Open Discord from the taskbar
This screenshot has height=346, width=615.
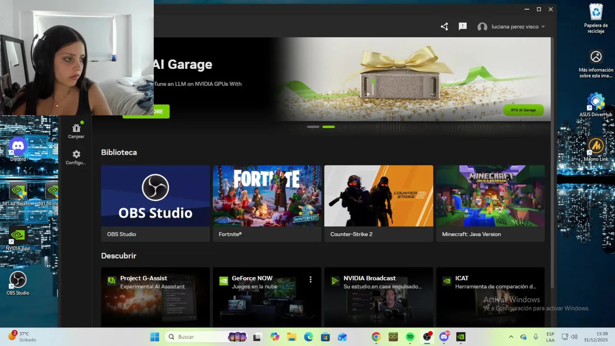[x=444, y=337]
